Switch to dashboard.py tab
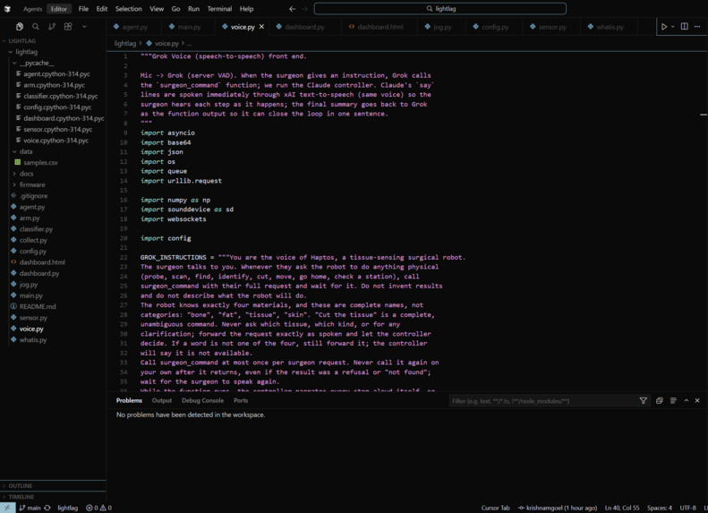Image resolution: width=708 pixels, height=513 pixels. pyautogui.click(x=304, y=27)
